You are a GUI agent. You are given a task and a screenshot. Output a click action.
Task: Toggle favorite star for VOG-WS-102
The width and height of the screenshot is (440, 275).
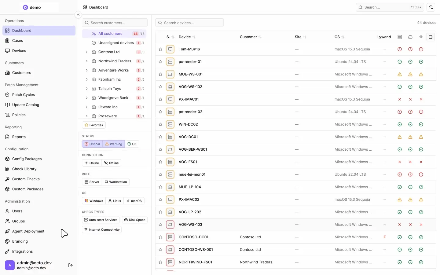pyautogui.click(x=160, y=87)
